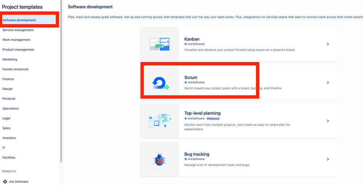Open Personal templates category

pyautogui.click(x=9, y=98)
